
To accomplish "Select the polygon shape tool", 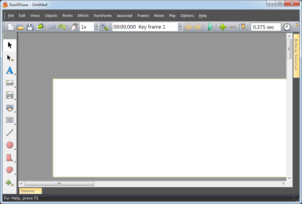I will [x=10, y=158].
